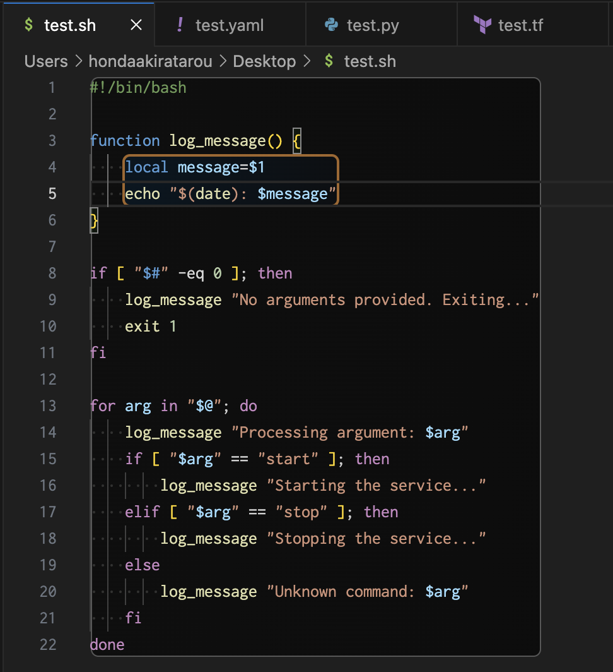Select the active test.sh tab
This screenshot has width=613, height=672.
pos(69,25)
